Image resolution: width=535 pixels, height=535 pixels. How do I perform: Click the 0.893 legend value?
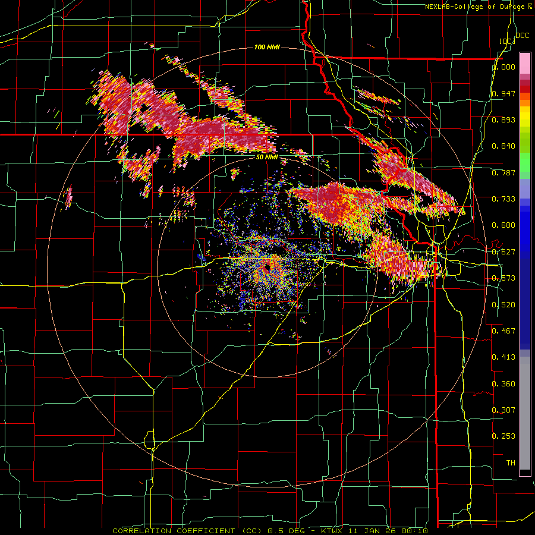(x=503, y=119)
